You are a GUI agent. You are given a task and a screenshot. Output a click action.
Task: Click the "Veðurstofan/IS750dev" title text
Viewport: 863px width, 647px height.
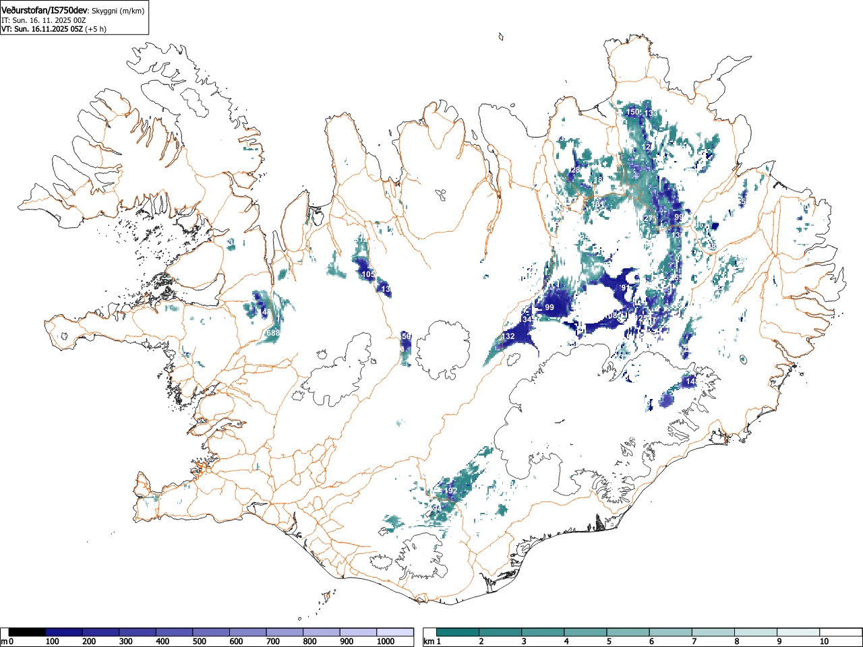click(45, 10)
